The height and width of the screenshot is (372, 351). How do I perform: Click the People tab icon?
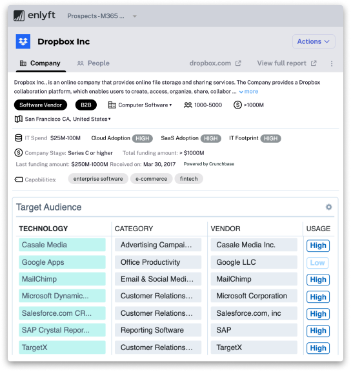[x=81, y=63]
